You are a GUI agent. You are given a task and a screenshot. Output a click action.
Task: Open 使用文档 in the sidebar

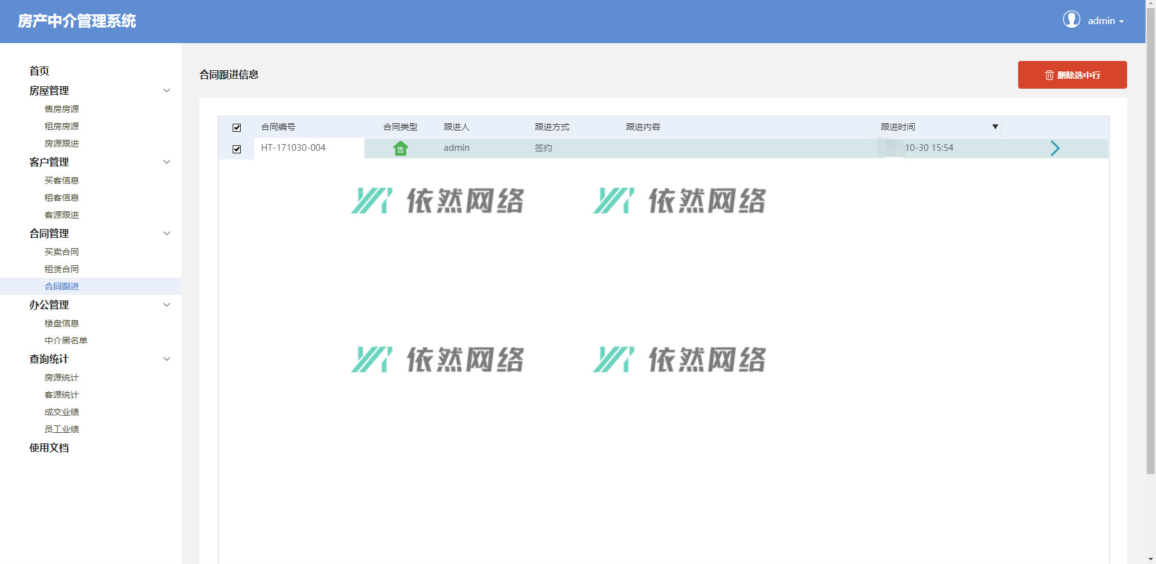coord(49,448)
